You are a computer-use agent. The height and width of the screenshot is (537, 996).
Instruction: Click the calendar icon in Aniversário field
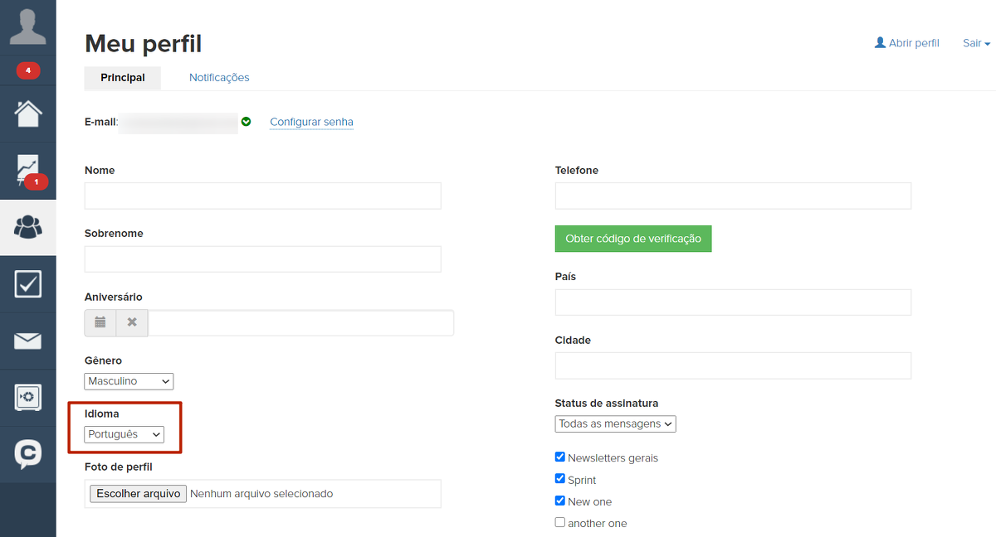pyautogui.click(x=100, y=322)
